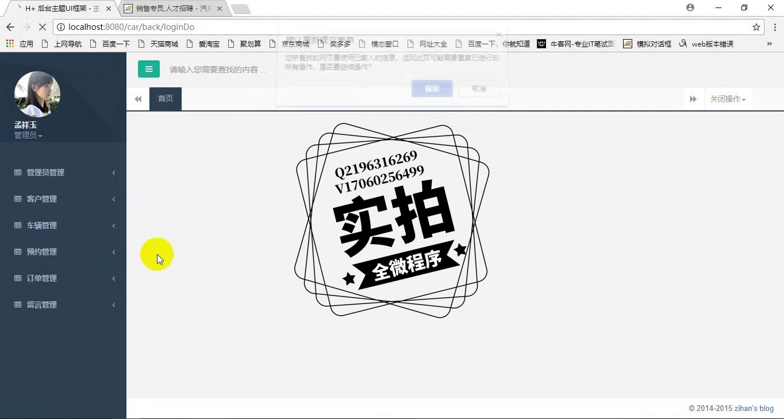Click the grid icon beside 客户管理
784x419 pixels.
pyautogui.click(x=18, y=199)
